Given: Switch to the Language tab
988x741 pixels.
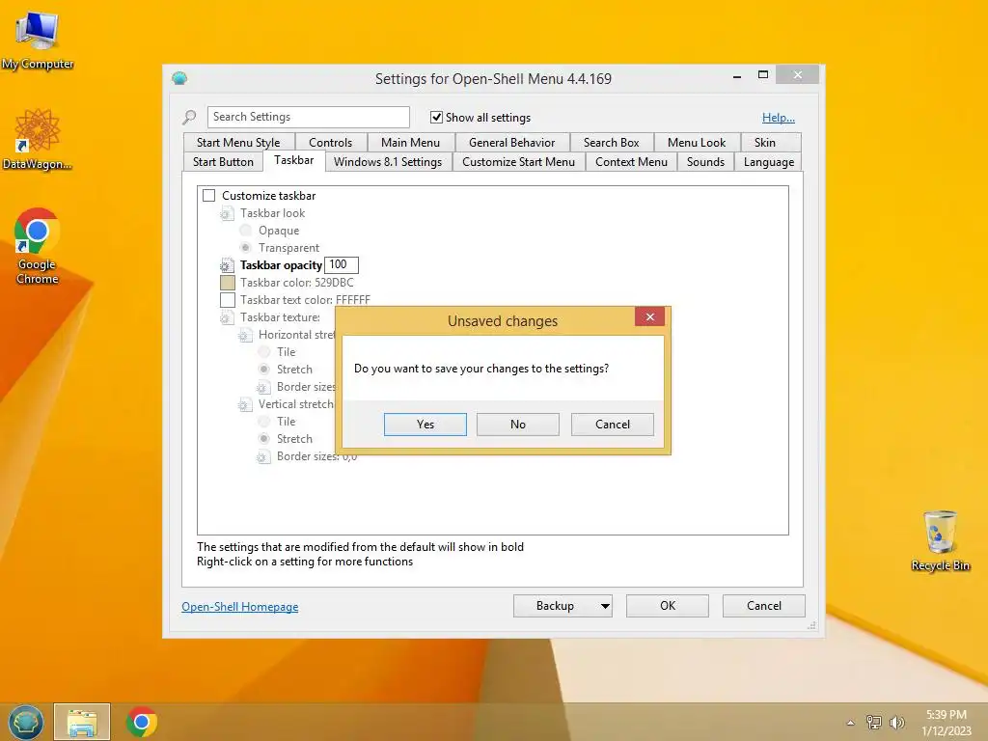Looking at the screenshot, I should click(769, 162).
